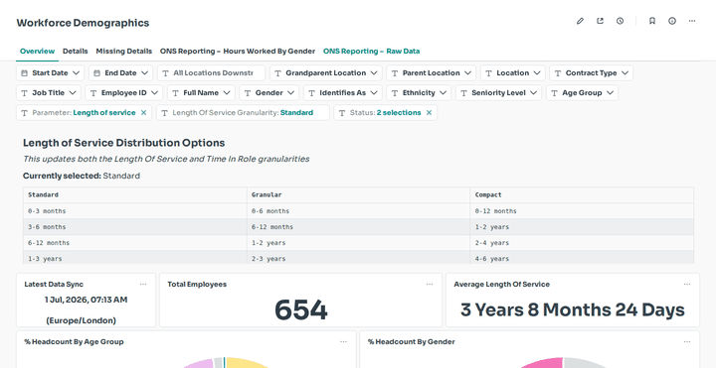Click the Workforce Demographics title
Image resolution: width=716 pixels, height=368 pixels.
tap(83, 23)
